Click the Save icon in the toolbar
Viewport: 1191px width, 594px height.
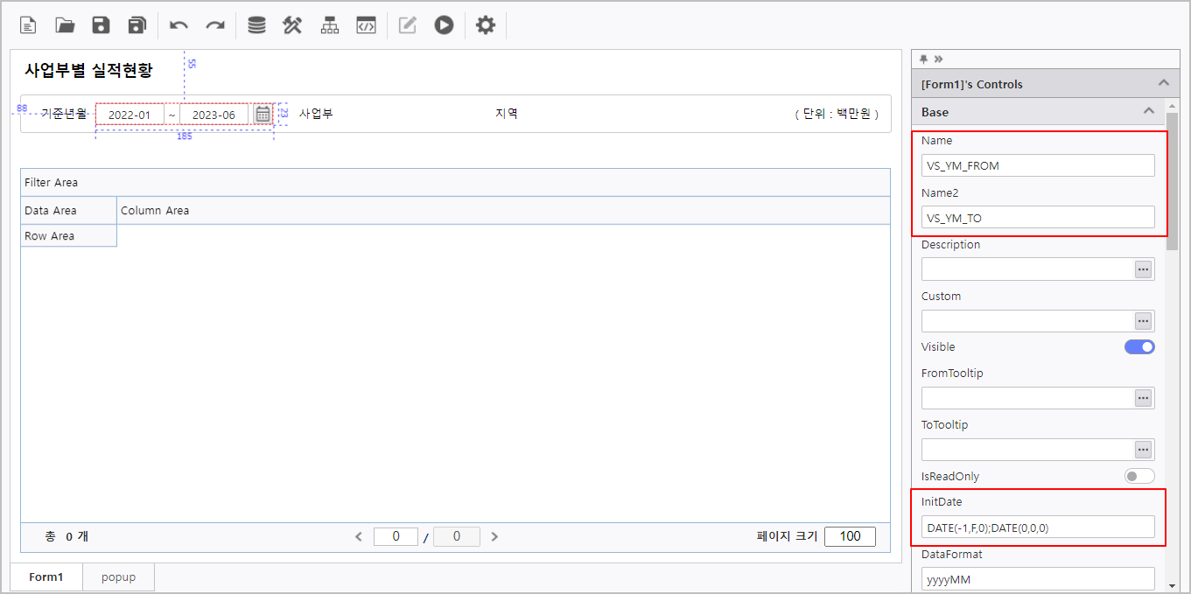pyautogui.click(x=102, y=25)
